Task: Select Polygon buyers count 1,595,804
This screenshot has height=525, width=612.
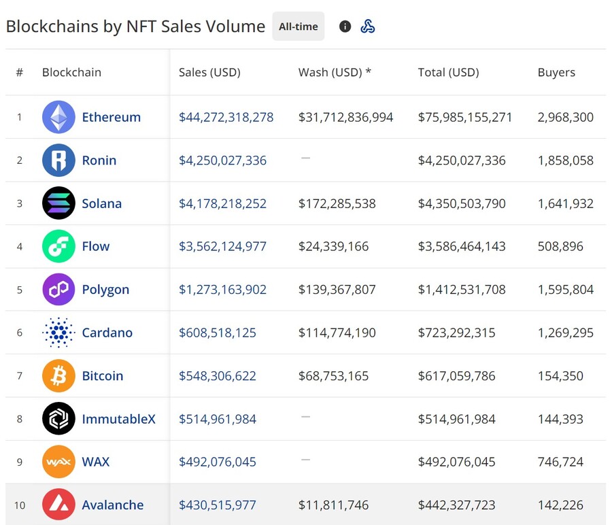Action: click(x=566, y=289)
